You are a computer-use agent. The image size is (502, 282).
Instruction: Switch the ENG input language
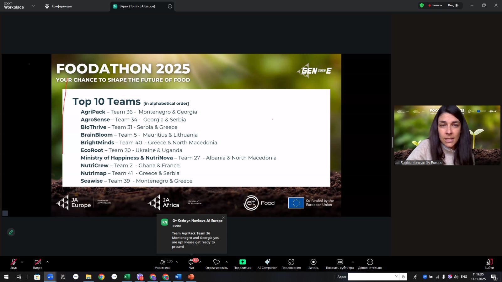pos(464,277)
